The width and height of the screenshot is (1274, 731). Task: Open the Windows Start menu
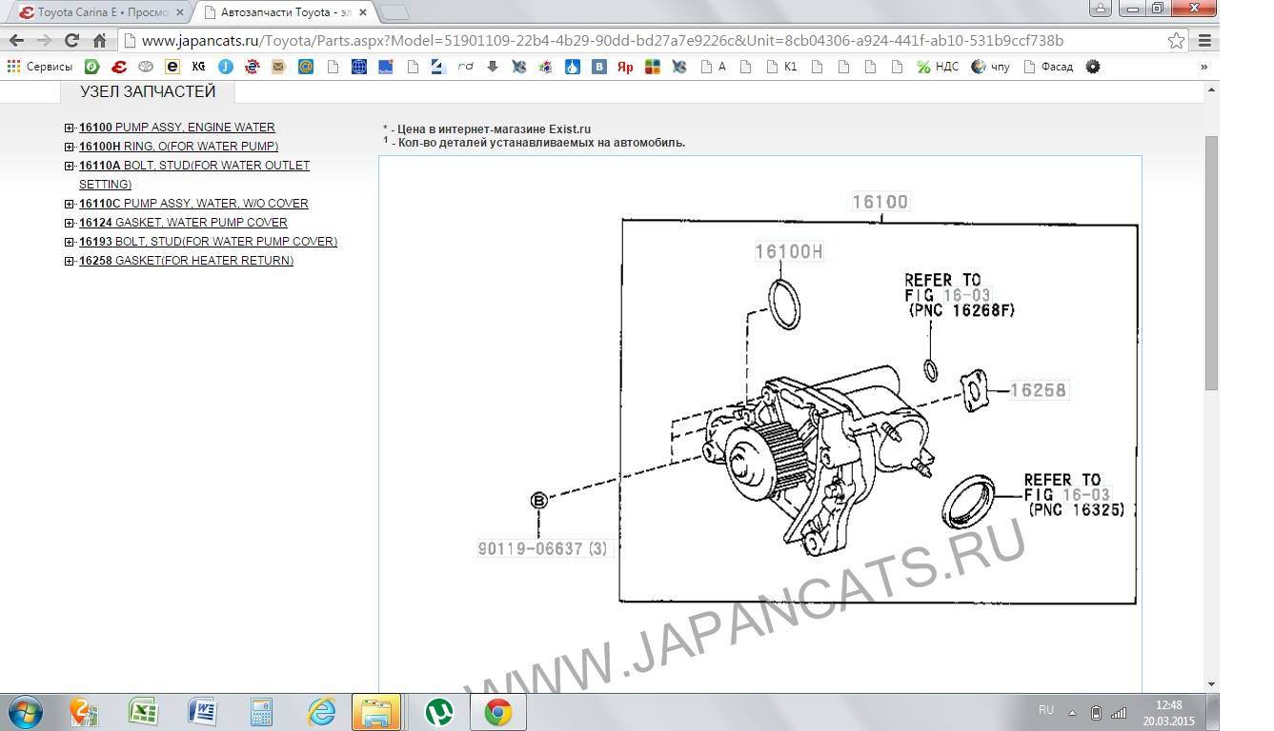[x=24, y=712]
